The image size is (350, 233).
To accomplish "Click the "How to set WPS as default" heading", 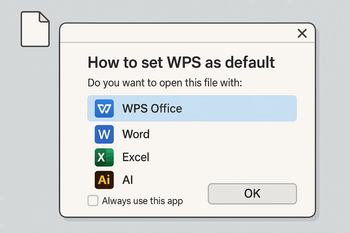I will click(x=181, y=62).
